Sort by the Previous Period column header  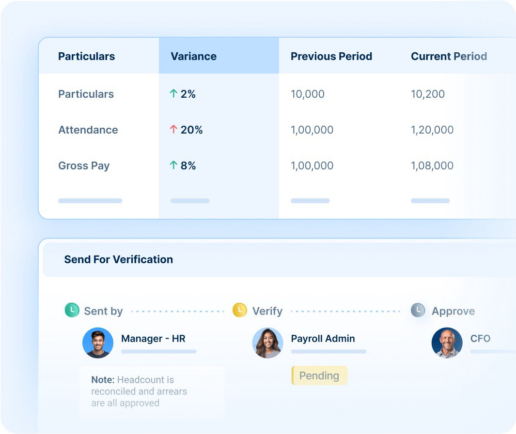tap(331, 56)
